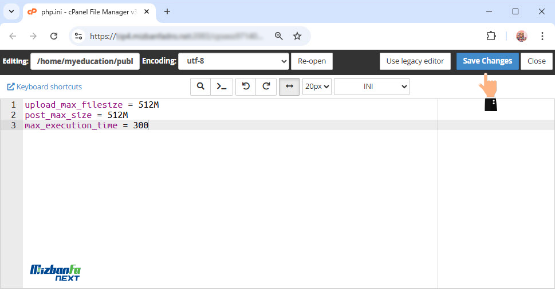
Task: Reload the page with browser refresh icon
Action: (54, 36)
